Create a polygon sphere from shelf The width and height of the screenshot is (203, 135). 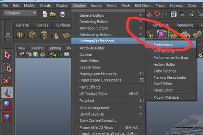coord(21,35)
